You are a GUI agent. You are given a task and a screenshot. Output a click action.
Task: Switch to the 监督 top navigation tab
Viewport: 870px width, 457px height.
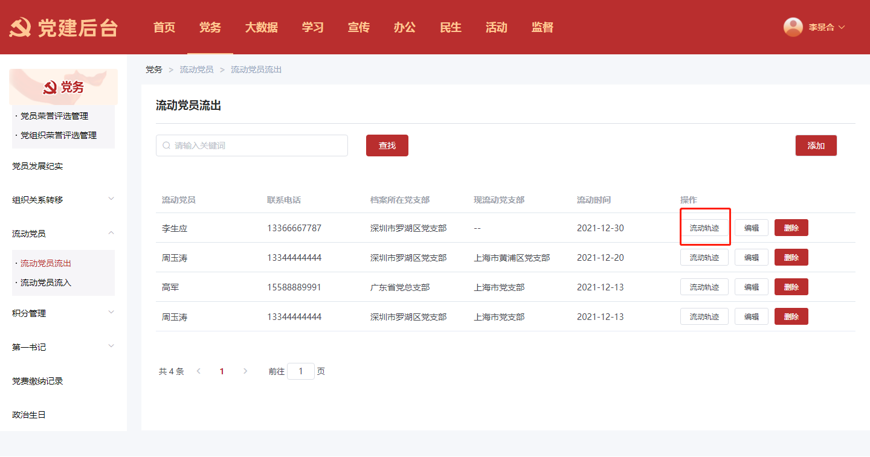[x=542, y=27]
